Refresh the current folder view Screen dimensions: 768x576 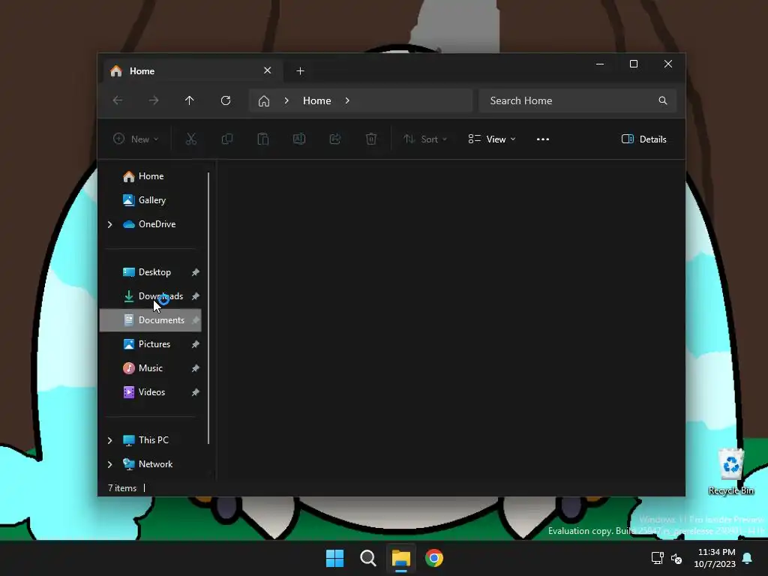225,100
